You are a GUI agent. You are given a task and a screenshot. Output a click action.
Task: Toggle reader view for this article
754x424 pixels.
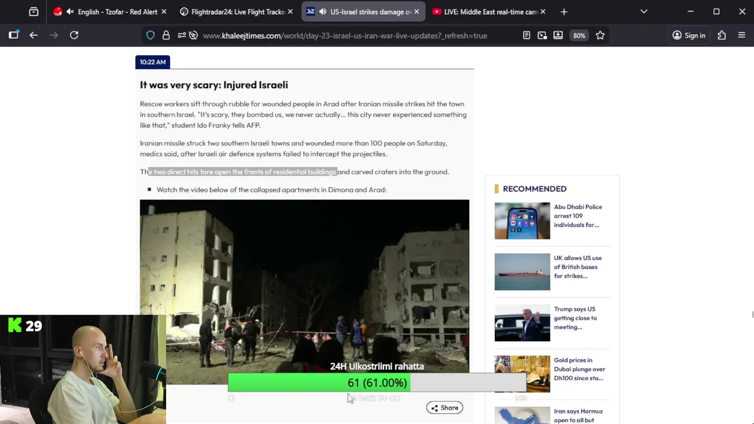[527, 35]
